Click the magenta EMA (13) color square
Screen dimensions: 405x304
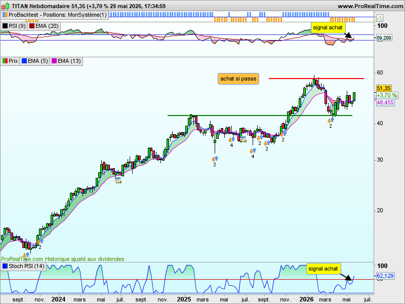coord(54,61)
